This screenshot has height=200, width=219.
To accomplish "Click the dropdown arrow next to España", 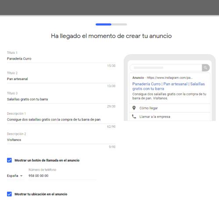I will coord(21,176).
